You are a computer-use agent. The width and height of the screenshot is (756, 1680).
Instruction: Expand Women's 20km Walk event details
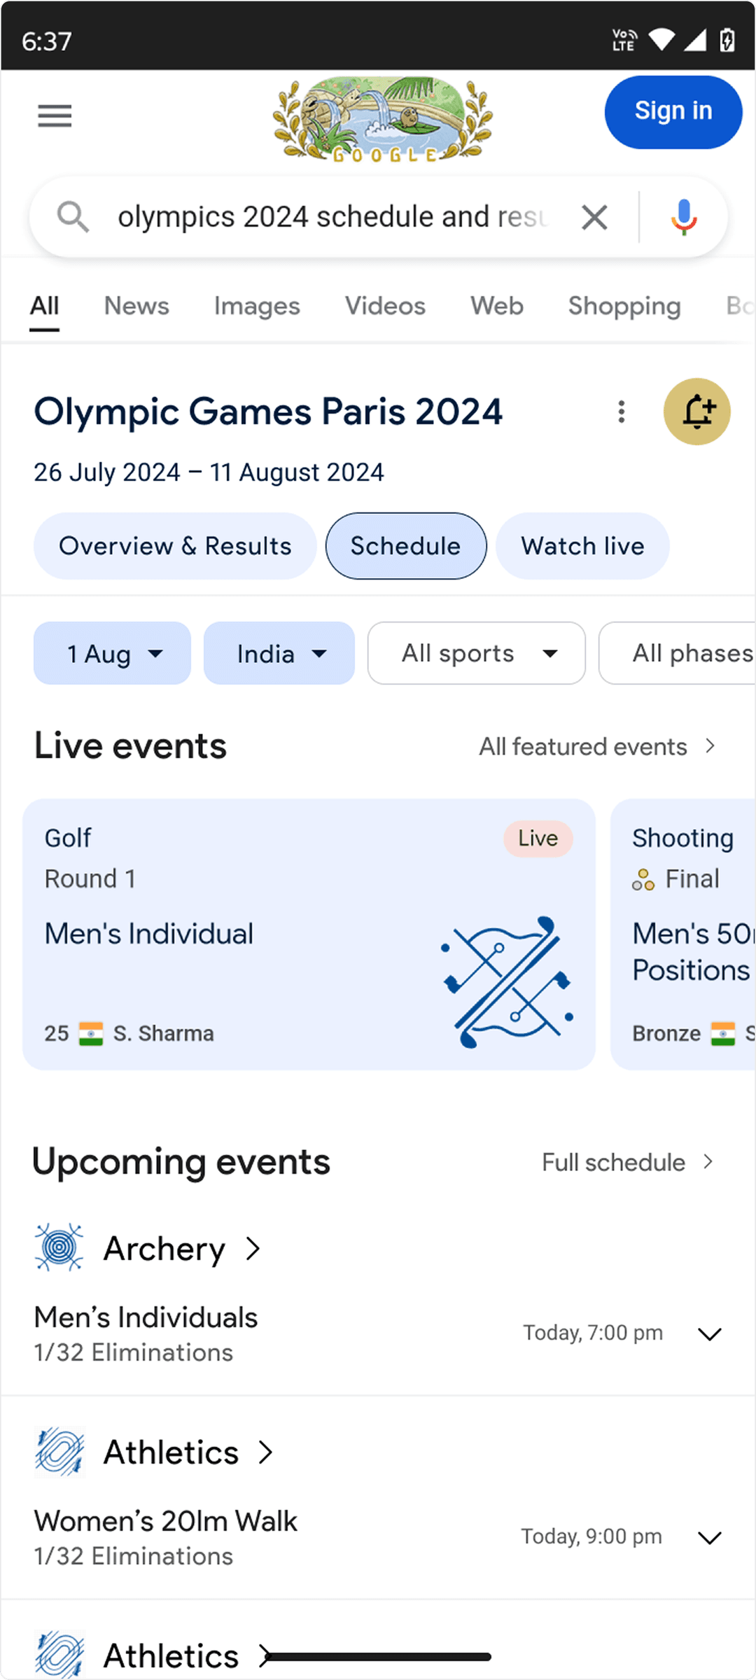pyautogui.click(x=710, y=1538)
